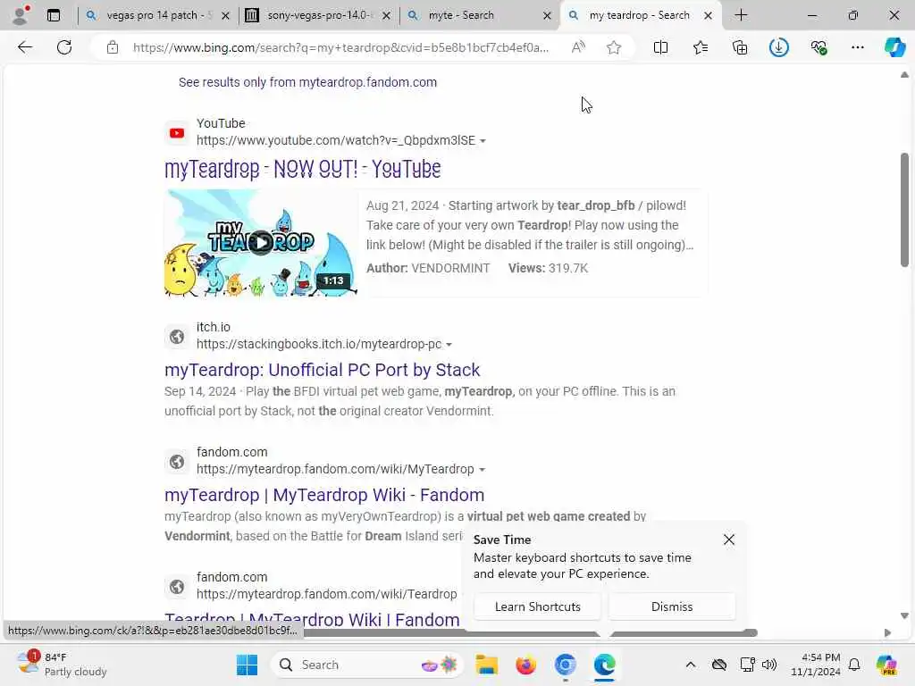Launch Firefox from taskbar
Screen dimensions: 915x686
tap(525, 665)
